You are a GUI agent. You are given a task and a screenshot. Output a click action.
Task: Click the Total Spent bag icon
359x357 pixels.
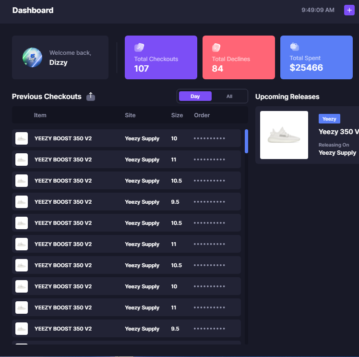click(x=294, y=47)
